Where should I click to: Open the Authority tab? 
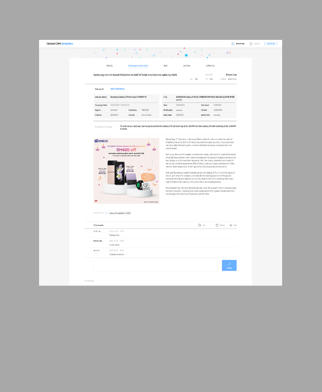(x=210, y=66)
